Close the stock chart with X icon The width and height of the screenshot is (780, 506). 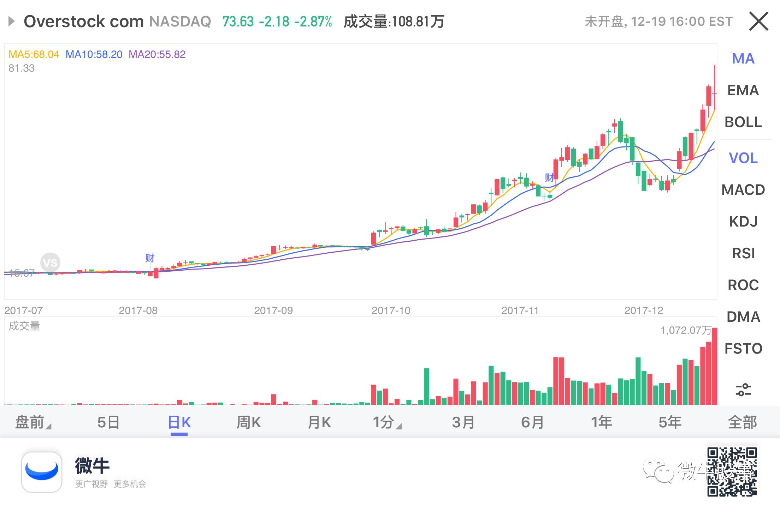tap(758, 22)
